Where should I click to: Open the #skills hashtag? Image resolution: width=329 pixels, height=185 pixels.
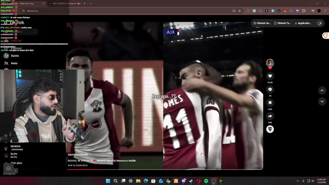[x=132, y=161]
